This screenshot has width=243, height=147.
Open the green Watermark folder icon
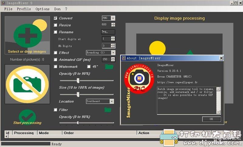[109, 67]
